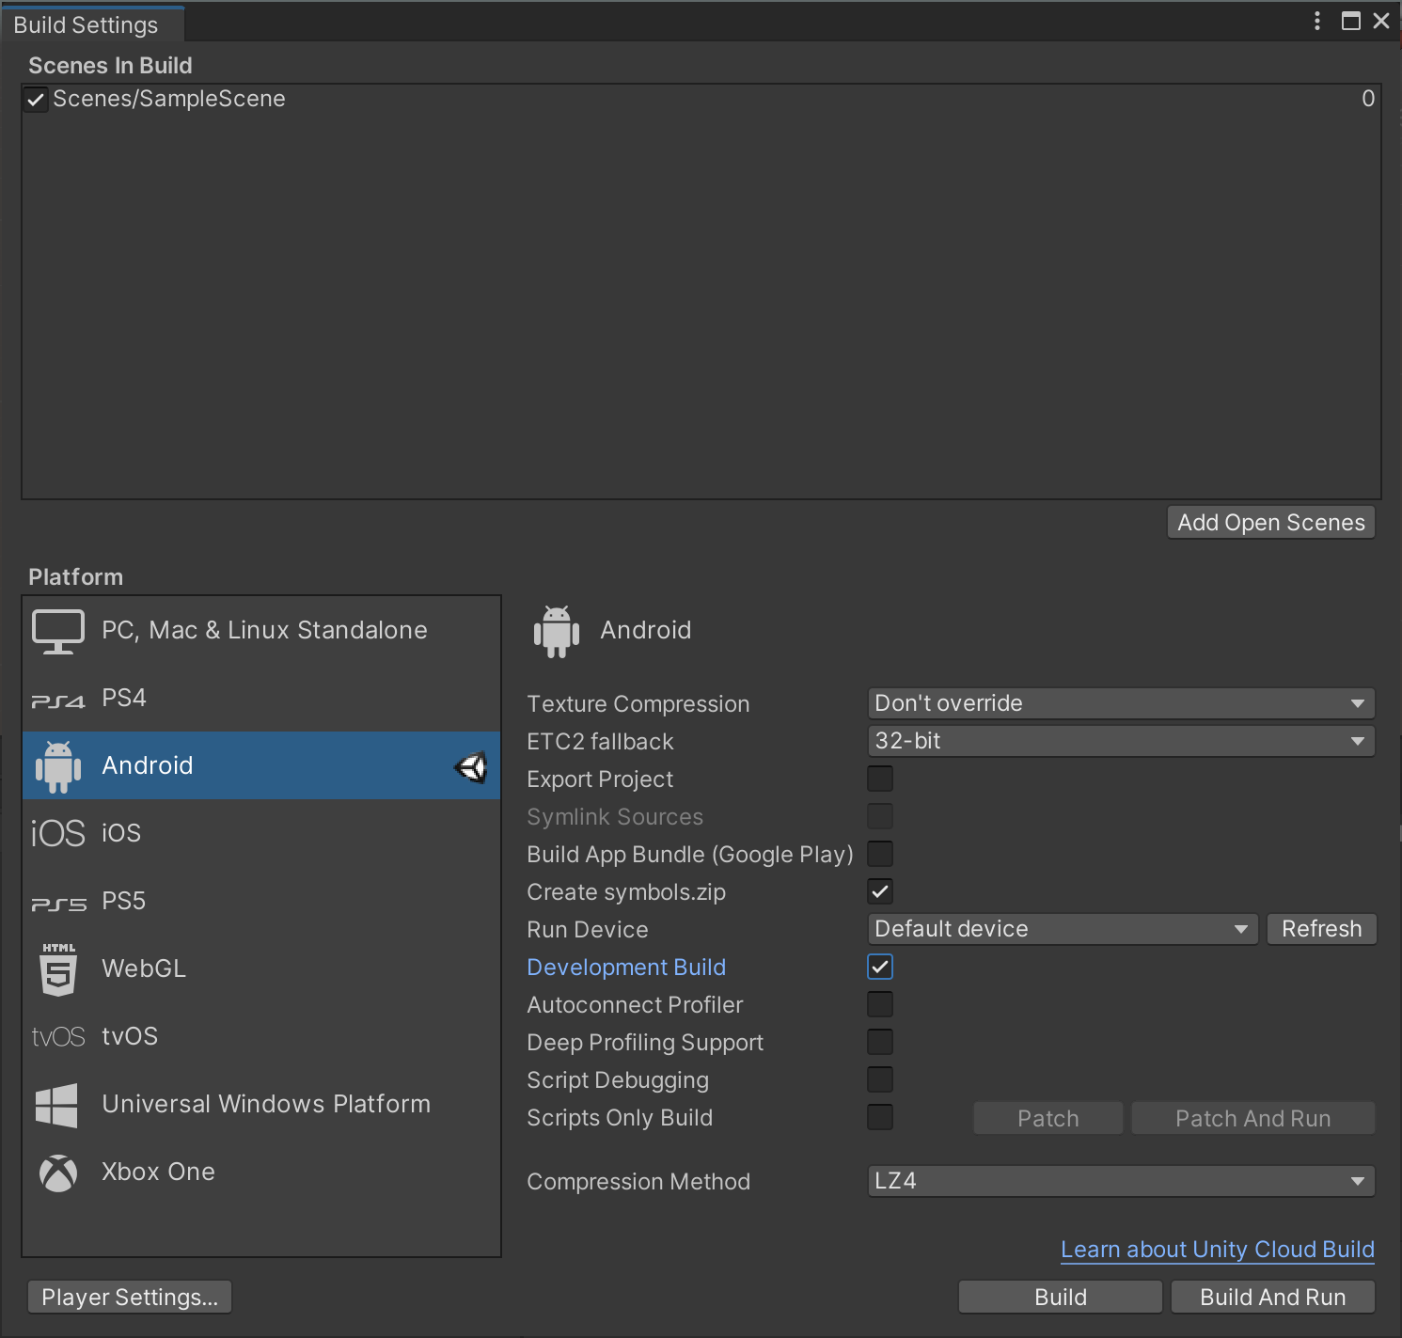Image resolution: width=1402 pixels, height=1338 pixels.
Task: Click the Build And Run button
Action: 1272,1297
